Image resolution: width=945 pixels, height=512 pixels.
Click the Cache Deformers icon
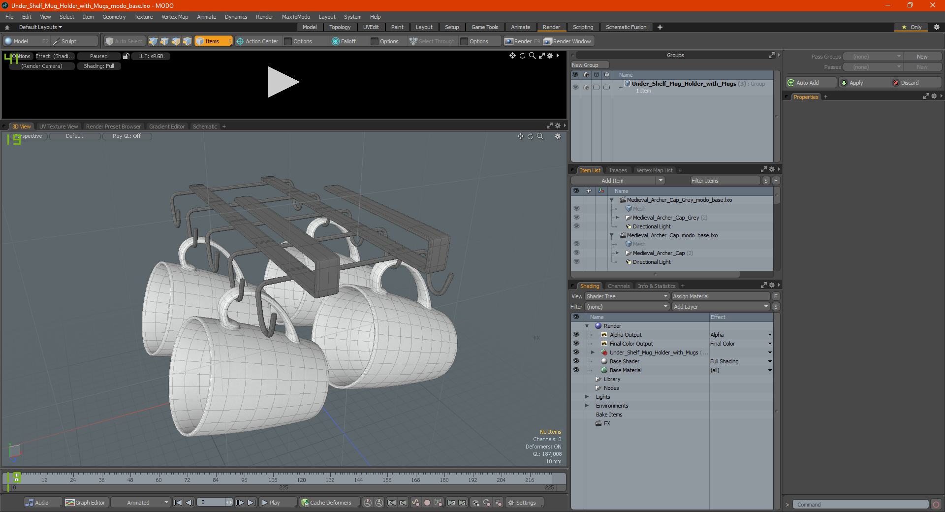[305, 503]
